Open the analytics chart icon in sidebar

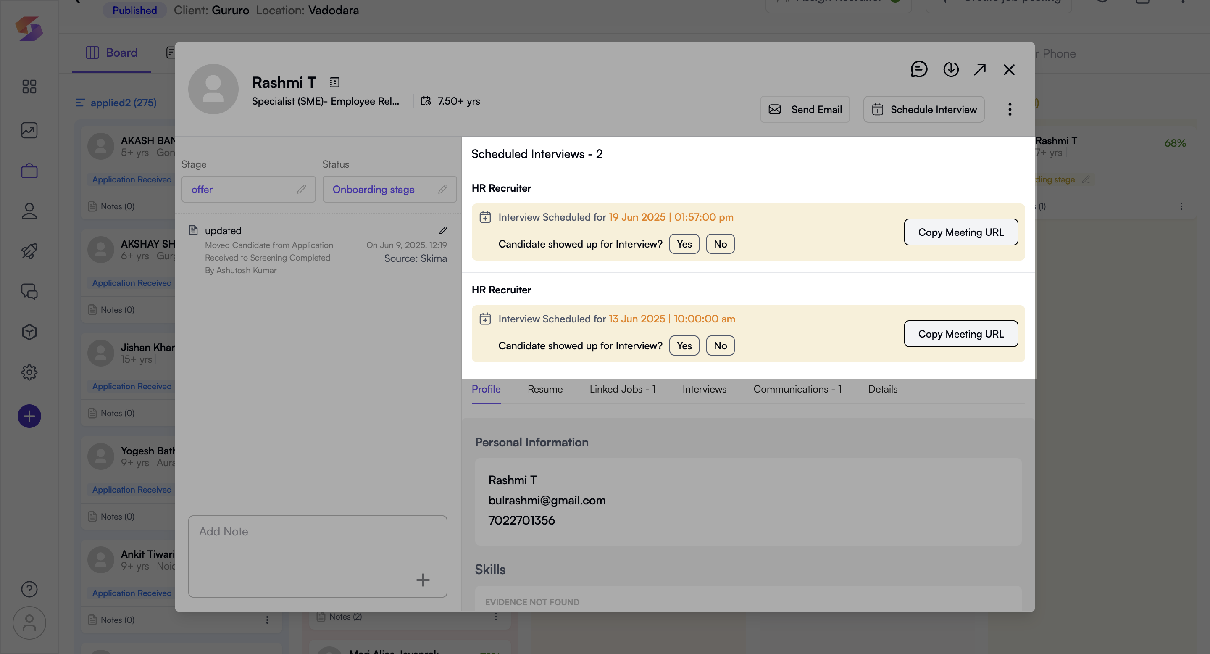(29, 130)
